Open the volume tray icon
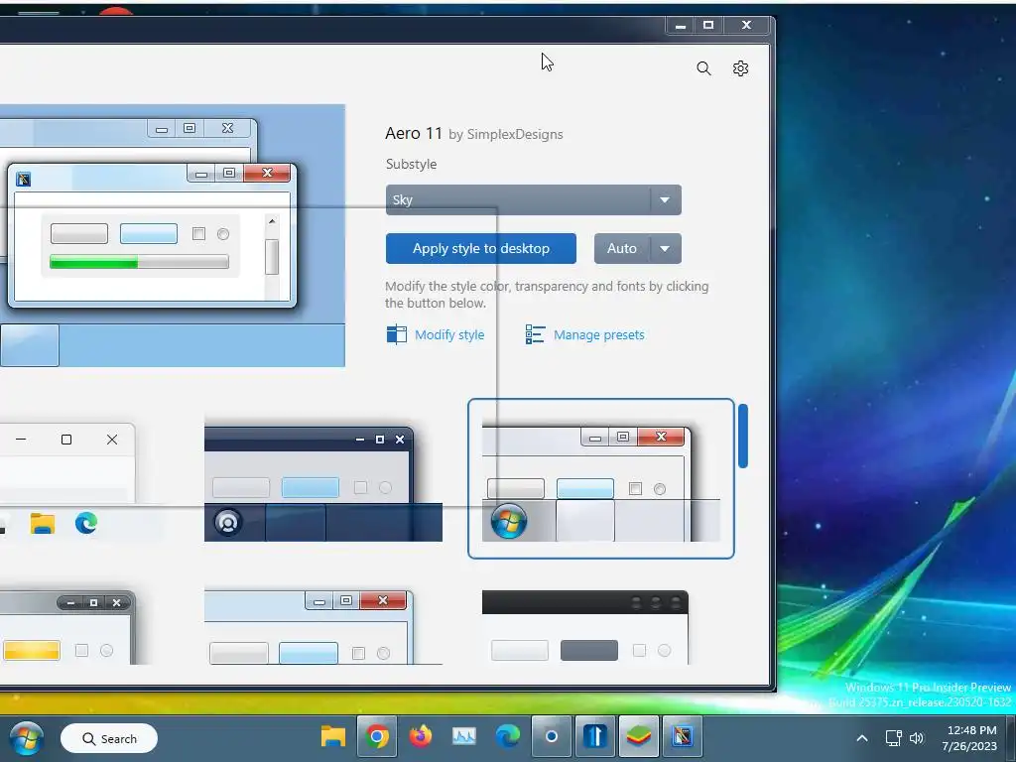 tap(916, 738)
